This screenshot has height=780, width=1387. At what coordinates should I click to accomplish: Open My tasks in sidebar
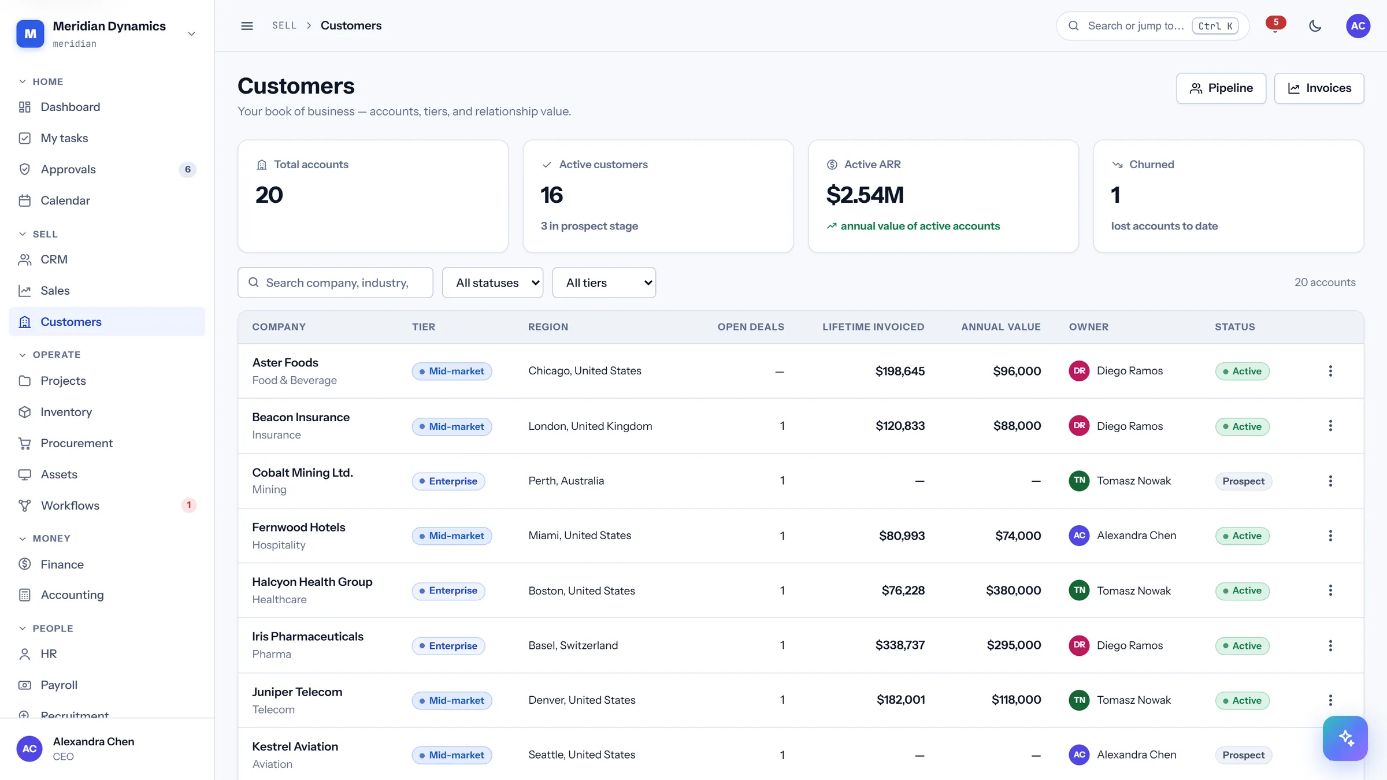(107, 138)
